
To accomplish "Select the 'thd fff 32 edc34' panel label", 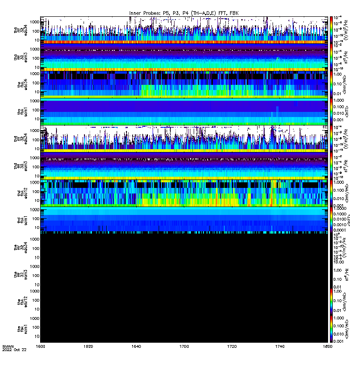I will coord(21,139).
